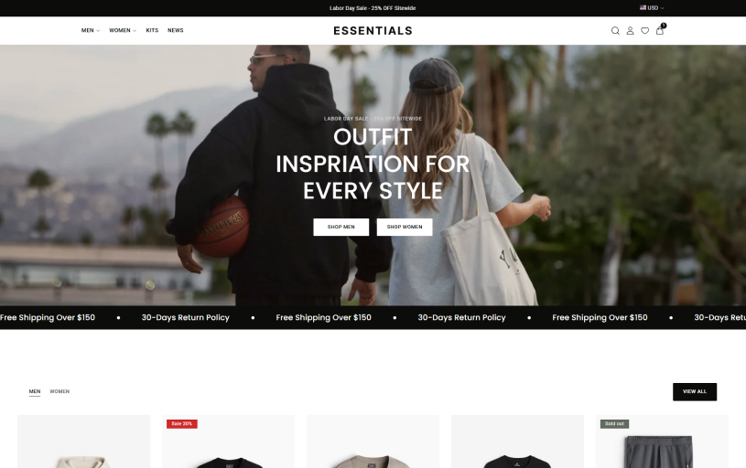
Task: Click the Labor Day Sale announcement text
Action: pos(373,8)
